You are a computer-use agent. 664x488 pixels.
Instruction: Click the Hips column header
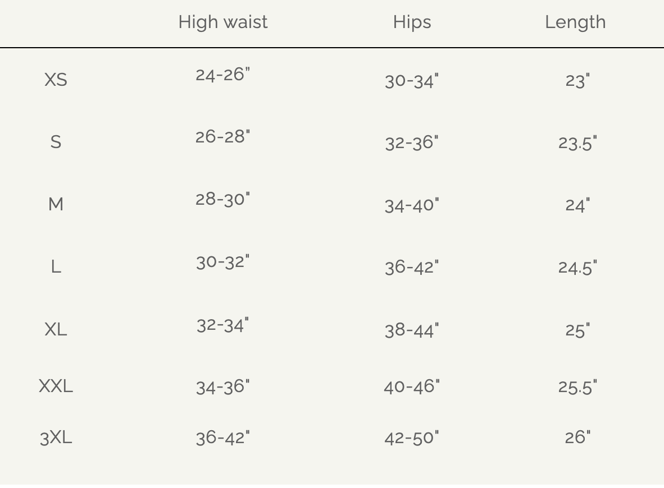[412, 22]
